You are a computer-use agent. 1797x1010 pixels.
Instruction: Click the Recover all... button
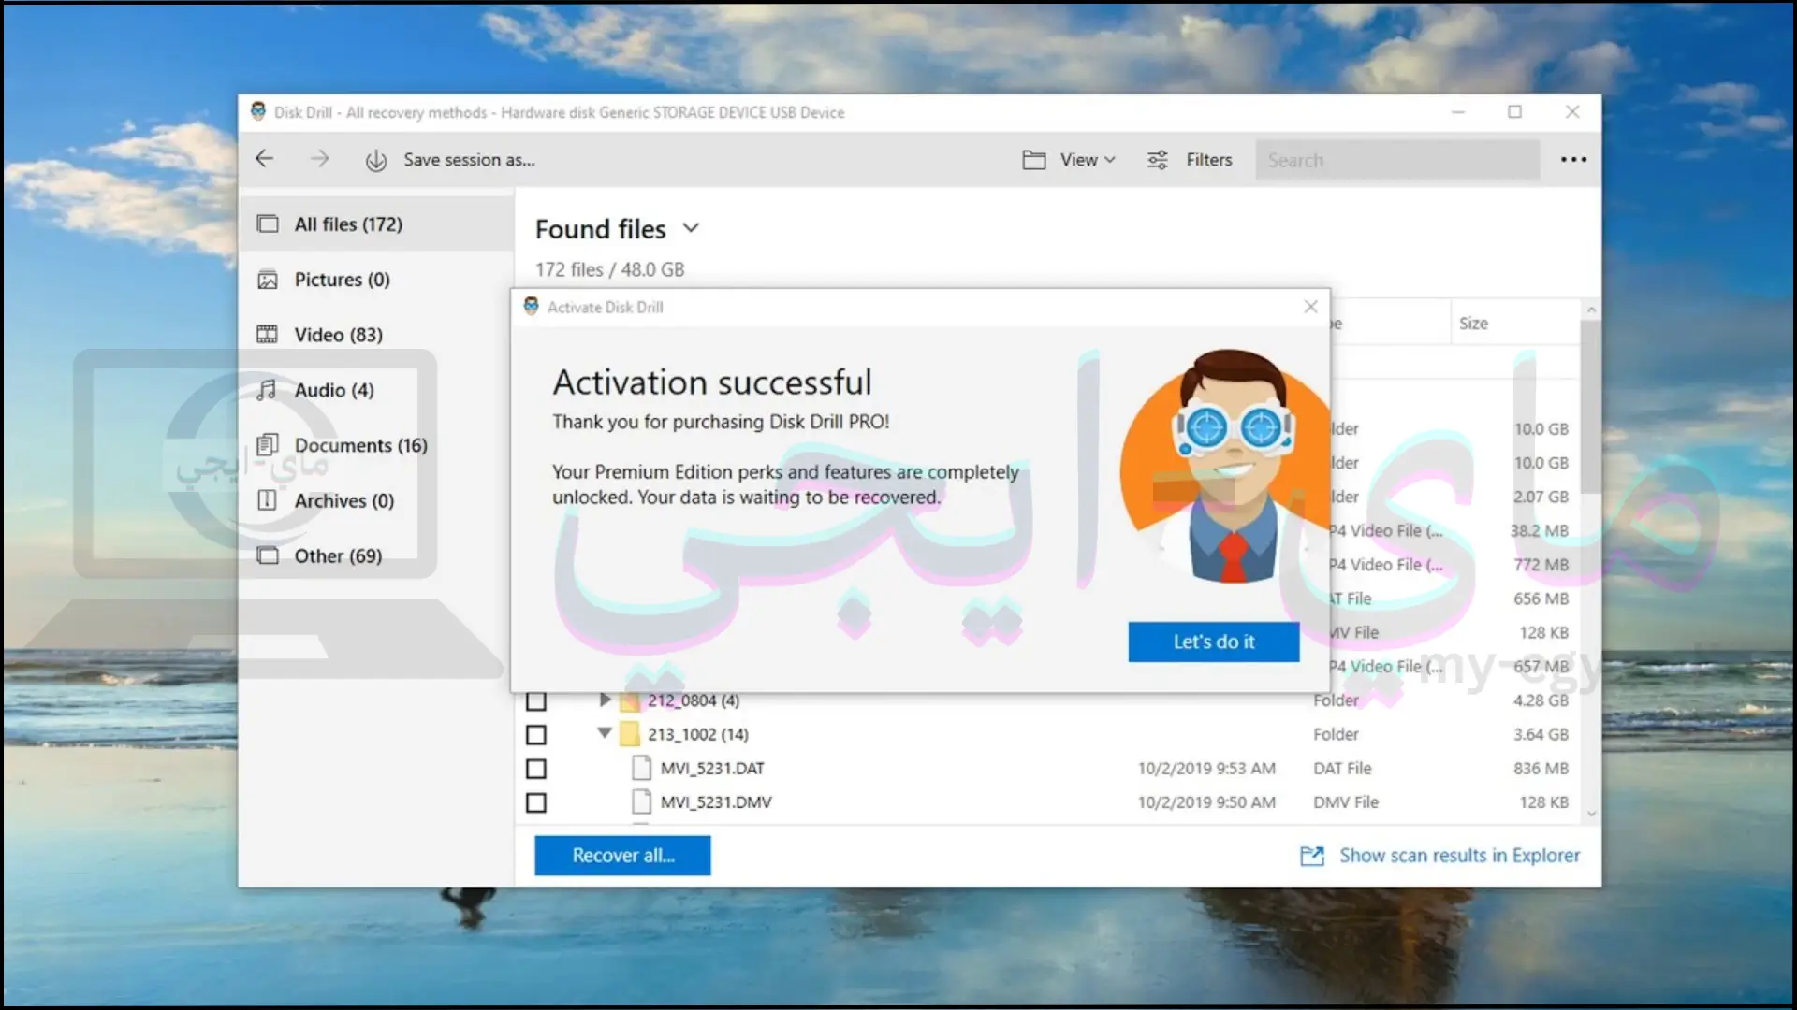point(622,856)
